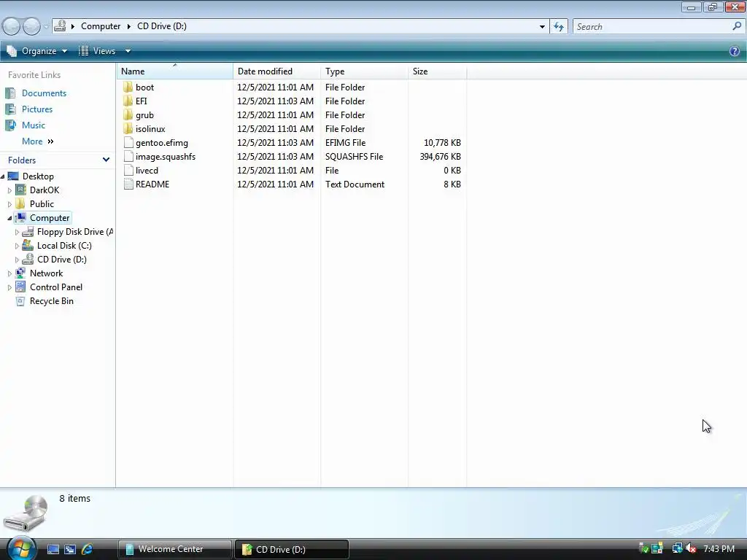This screenshot has height=560, width=747.
Task: Click the gentoo.efimg file icon
Action: click(128, 142)
